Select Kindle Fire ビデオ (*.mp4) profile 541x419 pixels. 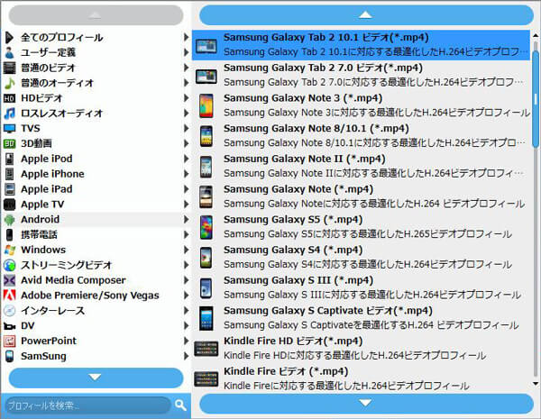click(361, 379)
